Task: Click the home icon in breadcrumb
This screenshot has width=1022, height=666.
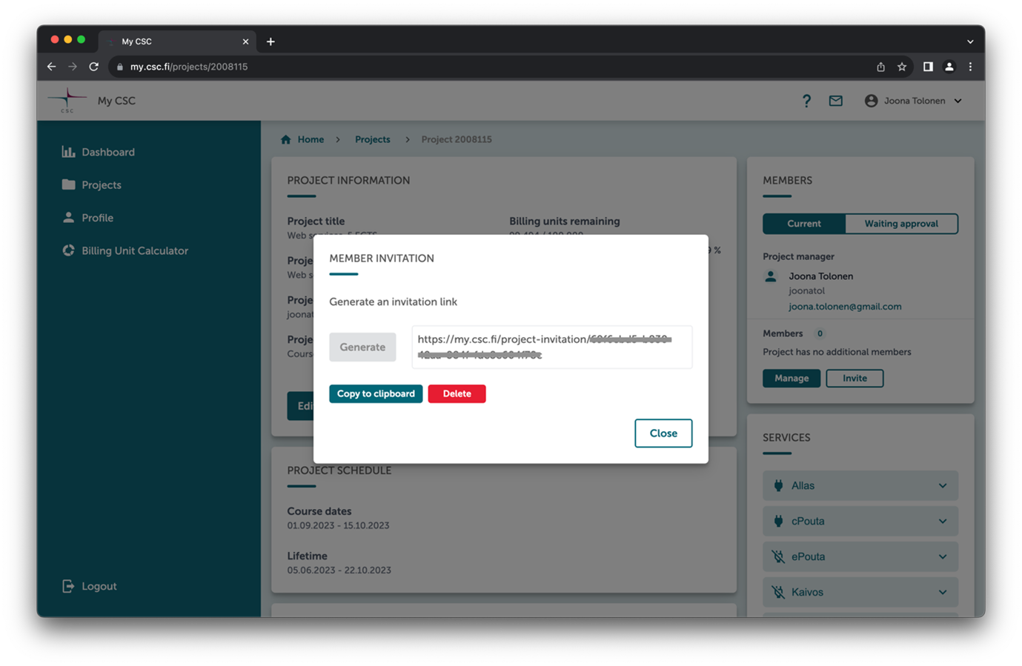Action: (286, 139)
